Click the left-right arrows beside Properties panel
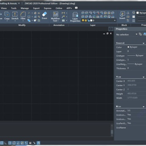146x146 pixels. tap(111, 29)
